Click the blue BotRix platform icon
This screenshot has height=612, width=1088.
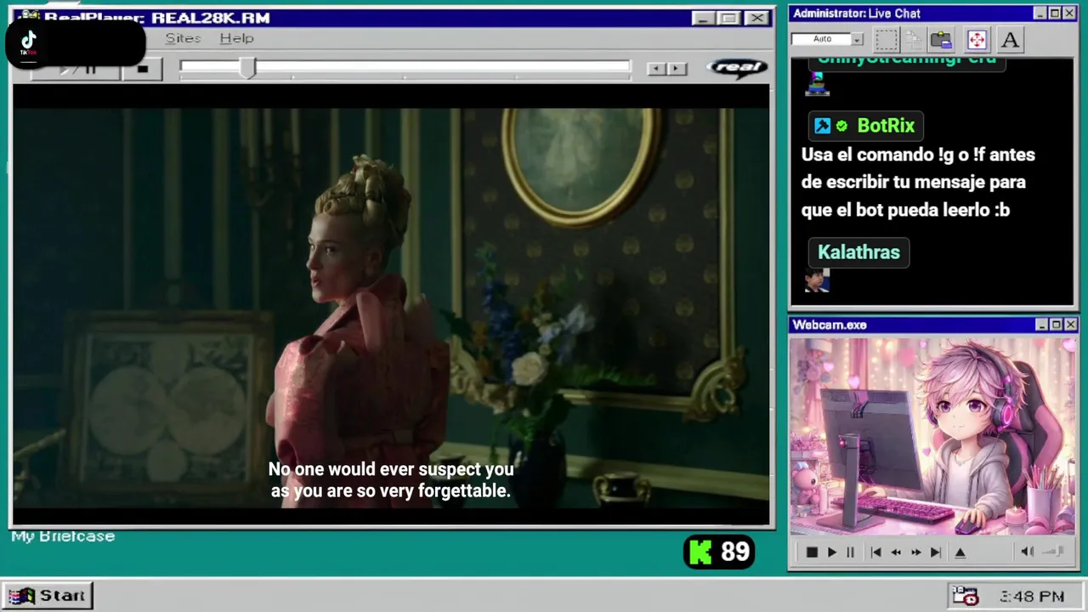tap(822, 126)
